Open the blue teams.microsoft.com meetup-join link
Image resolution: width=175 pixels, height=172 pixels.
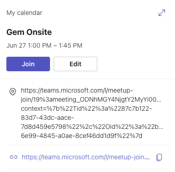(x=86, y=157)
